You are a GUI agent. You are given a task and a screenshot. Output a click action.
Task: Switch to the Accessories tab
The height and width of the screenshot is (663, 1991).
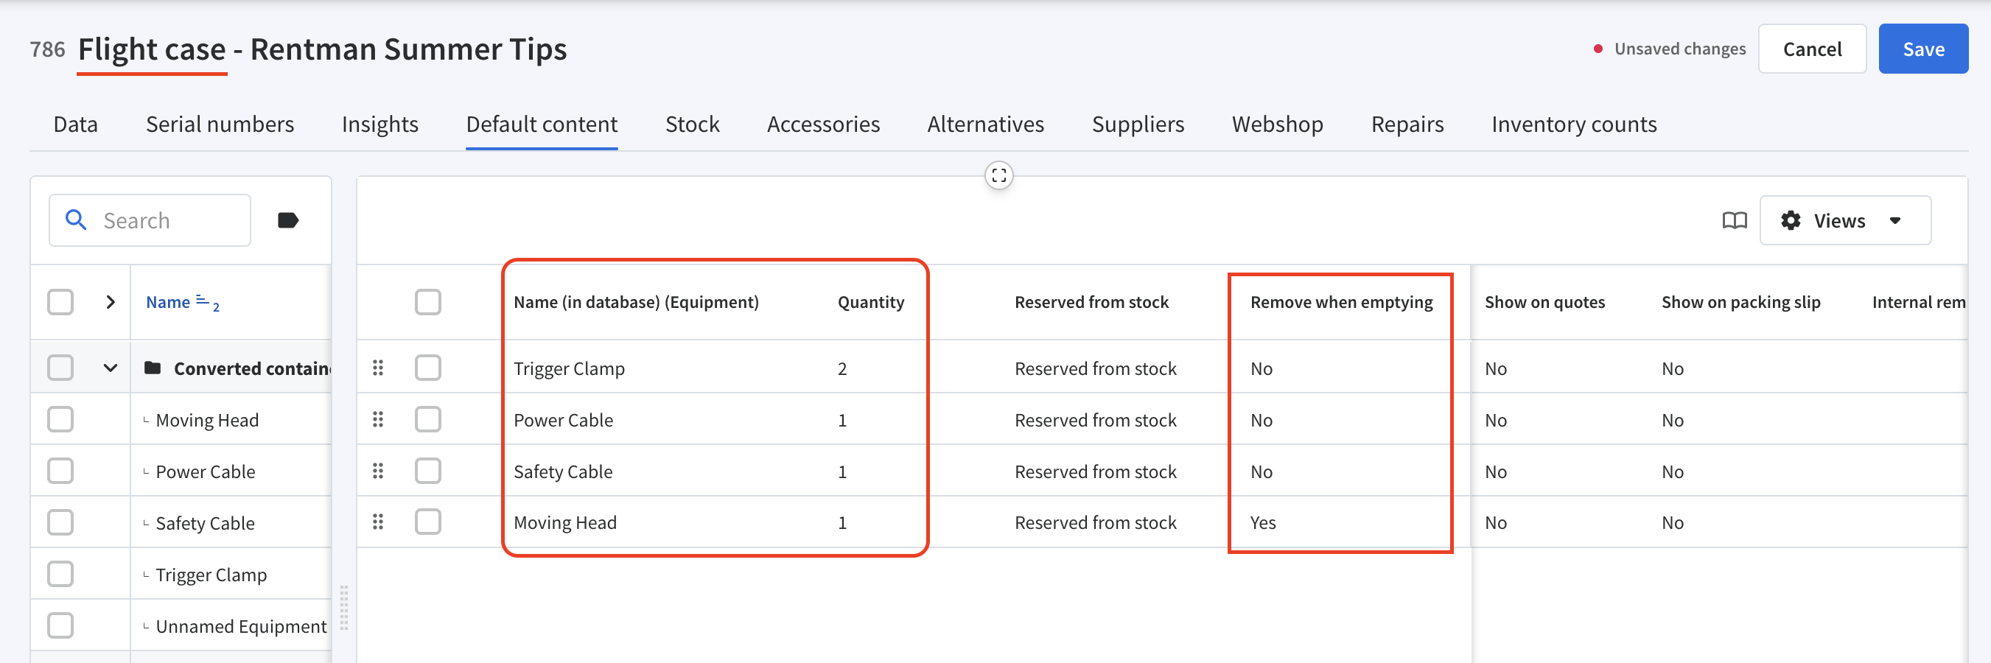[823, 124]
